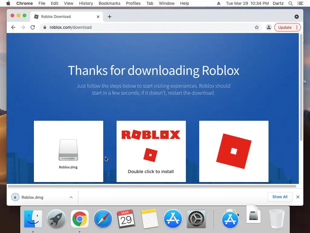Screen dimensions: 310x233
Task: Open Notes app in the Dock
Action: click(x=150, y=219)
